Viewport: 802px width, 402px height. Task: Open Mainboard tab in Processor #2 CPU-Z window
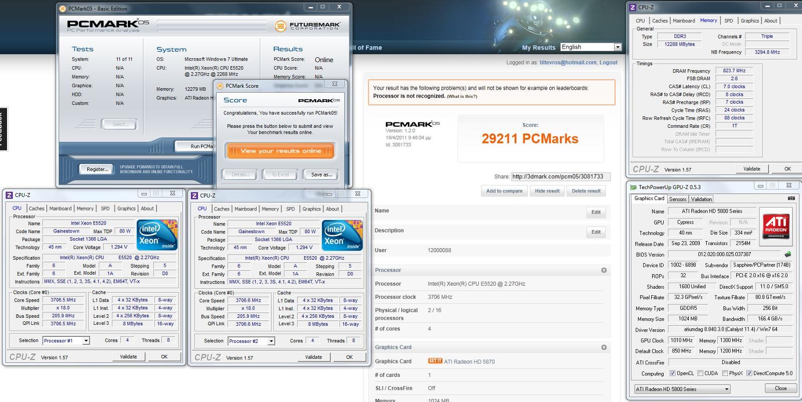point(246,209)
